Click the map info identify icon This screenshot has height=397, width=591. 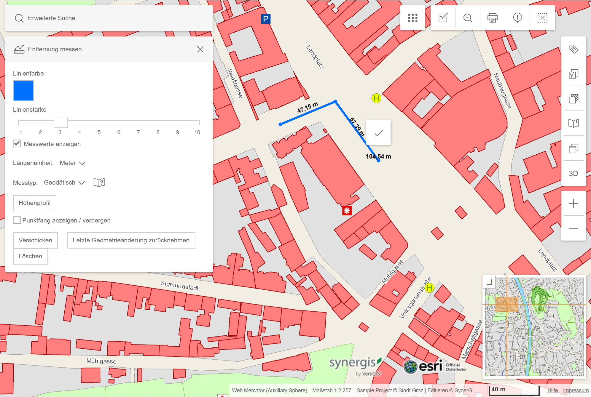pos(517,18)
